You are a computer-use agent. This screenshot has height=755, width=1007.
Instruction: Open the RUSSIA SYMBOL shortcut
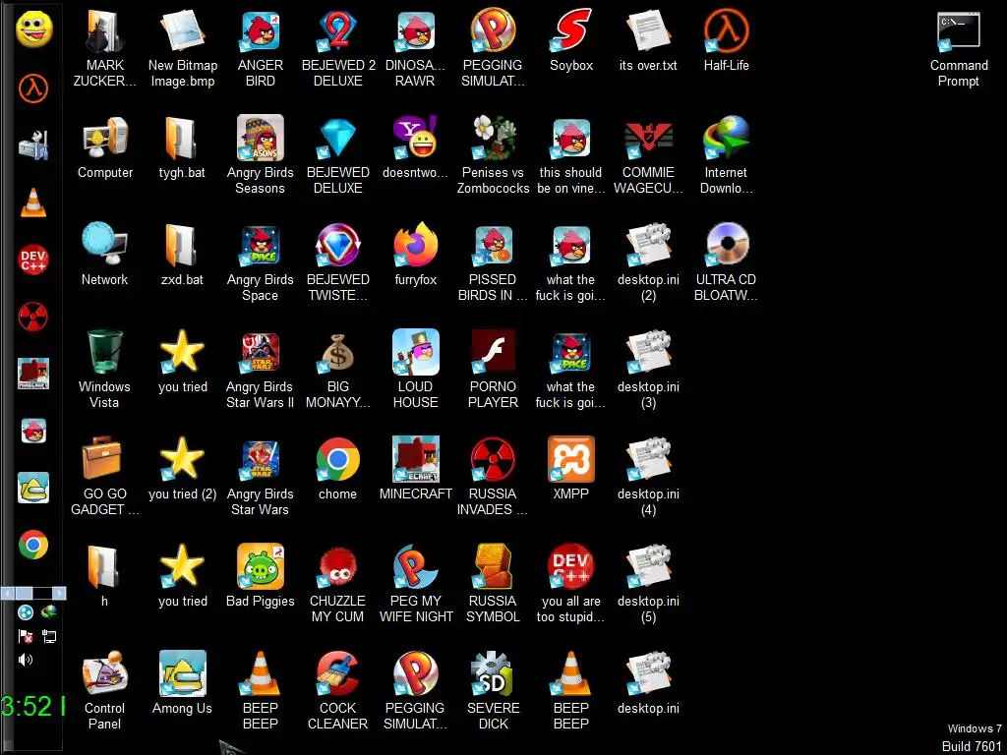494,584
